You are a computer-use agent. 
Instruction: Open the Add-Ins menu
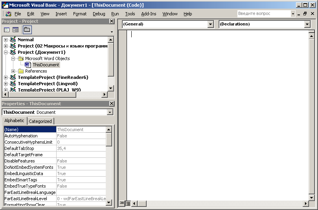(149, 14)
